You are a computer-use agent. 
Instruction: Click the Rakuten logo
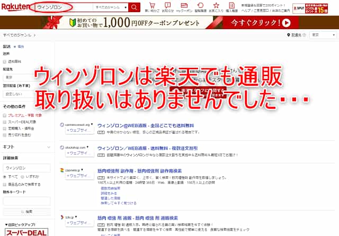15,7
